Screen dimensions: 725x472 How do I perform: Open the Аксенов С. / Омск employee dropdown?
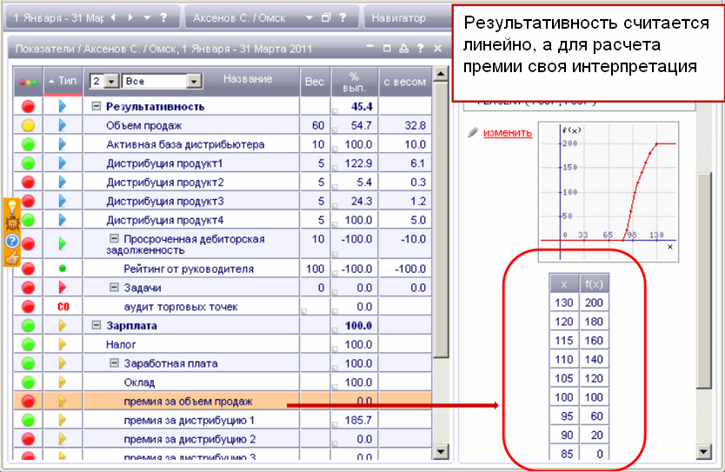(309, 18)
